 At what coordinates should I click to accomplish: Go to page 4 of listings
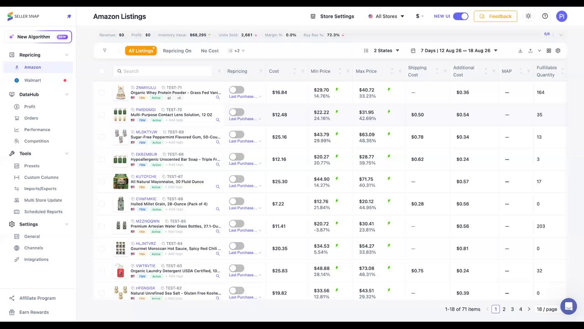tap(521, 309)
